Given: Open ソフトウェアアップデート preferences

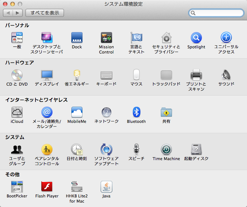Looking at the screenshot, I should click(x=106, y=149).
